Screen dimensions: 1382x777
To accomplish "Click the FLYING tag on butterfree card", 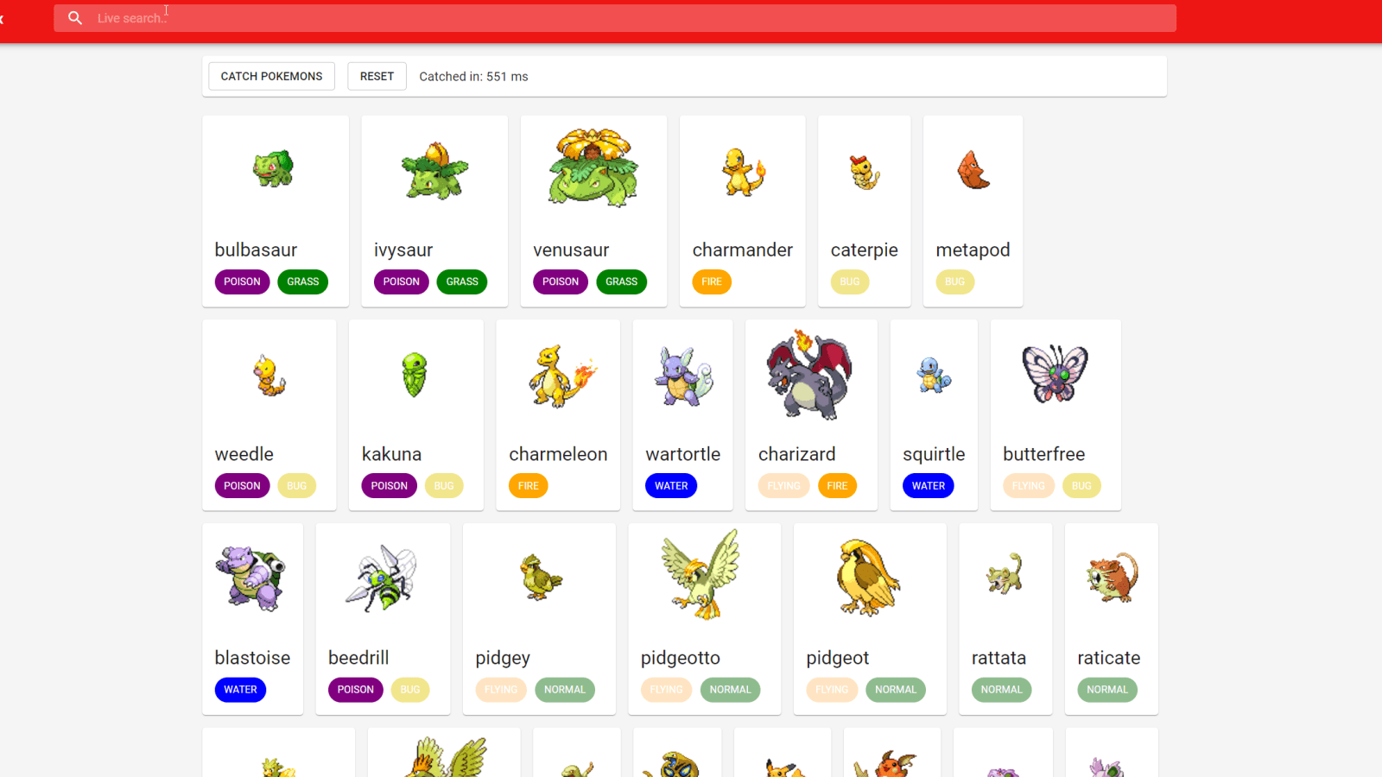I will pyautogui.click(x=1029, y=486).
